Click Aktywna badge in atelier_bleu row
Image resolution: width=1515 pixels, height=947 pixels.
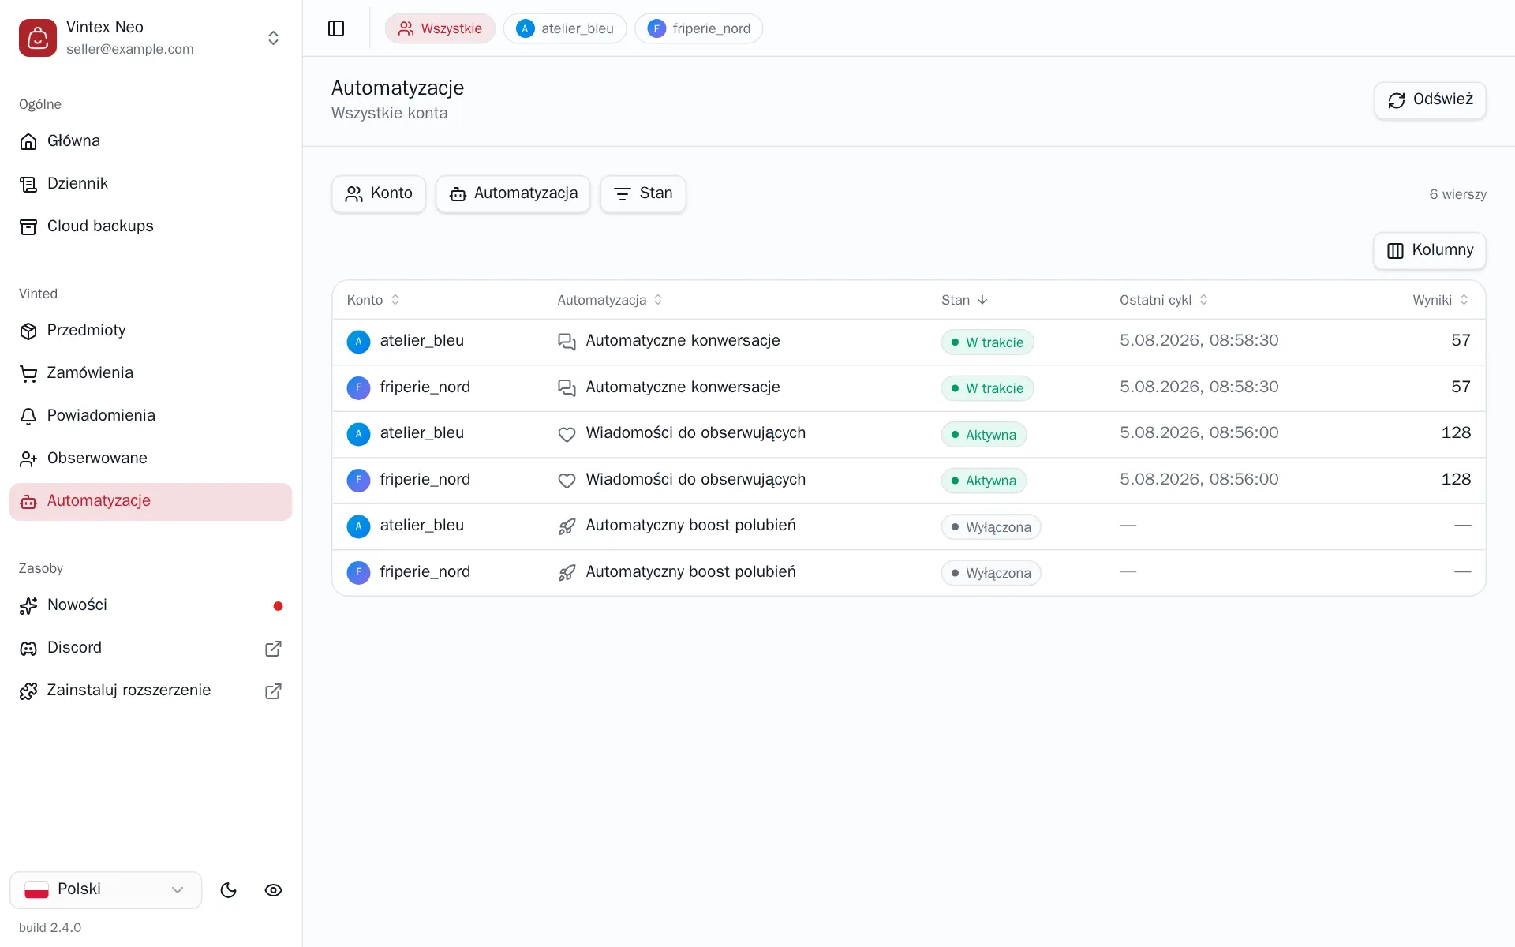983,435
